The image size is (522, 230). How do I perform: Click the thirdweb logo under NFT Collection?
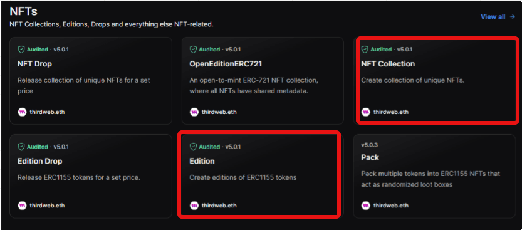(x=365, y=112)
